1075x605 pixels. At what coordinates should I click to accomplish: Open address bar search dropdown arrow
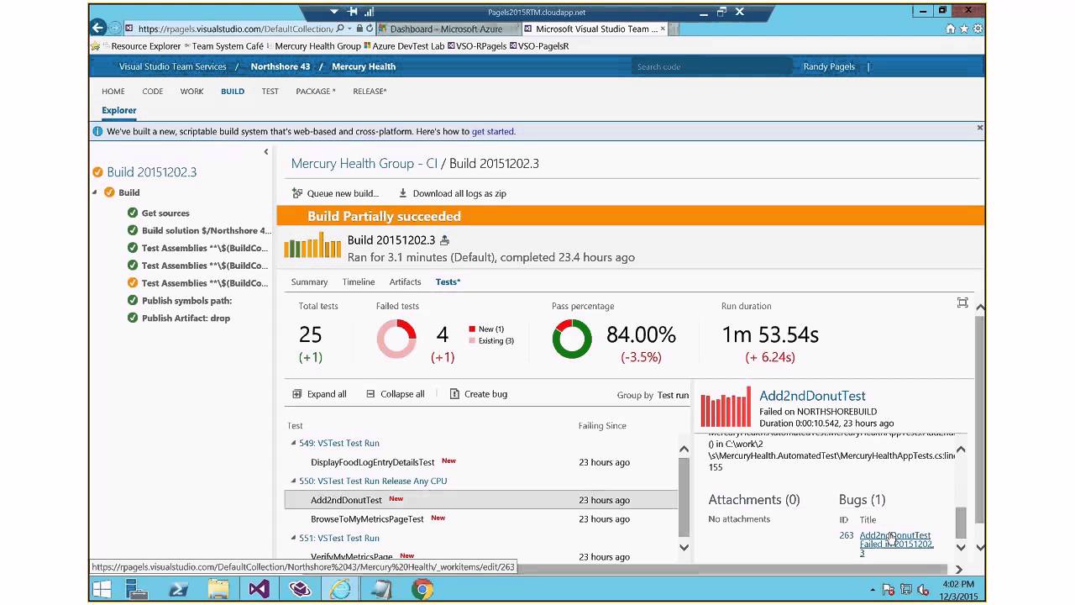tap(349, 29)
